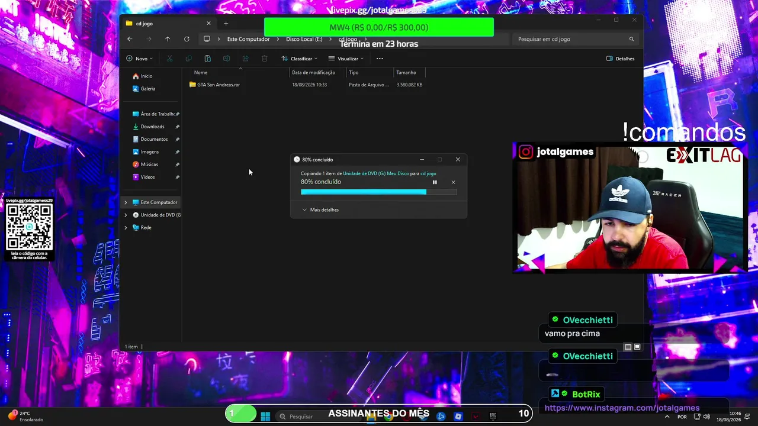Open the volume speaker tray icon
The height and width of the screenshot is (426, 758).
pos(706,417)
